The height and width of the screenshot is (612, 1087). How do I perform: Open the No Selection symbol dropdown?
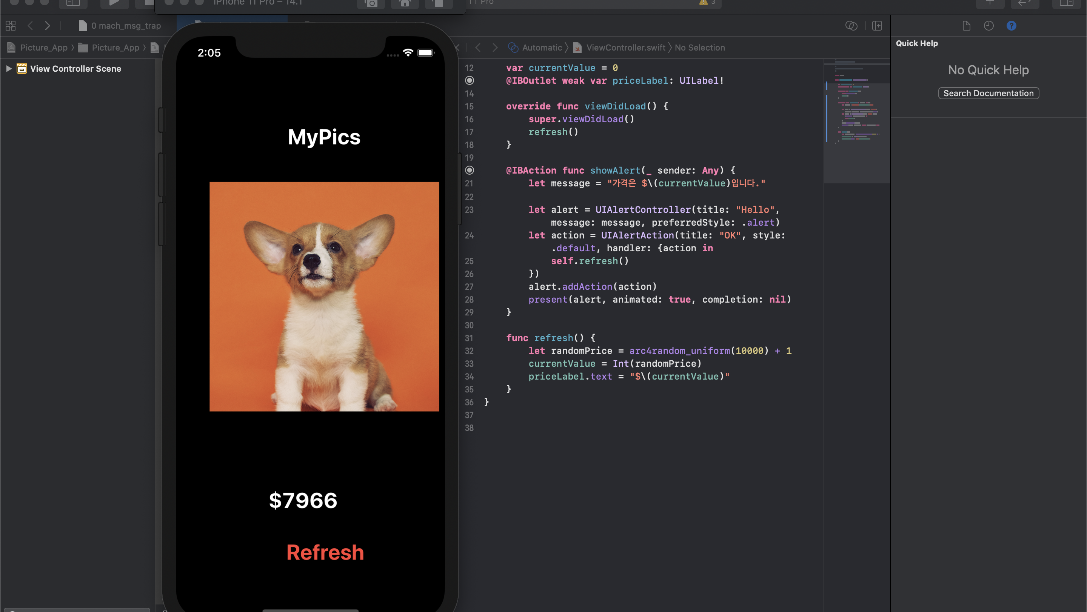[x=699, y=48]
